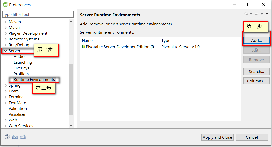Click the back navigation arrow
Screen dimensions: 272x147
(246, 14)
